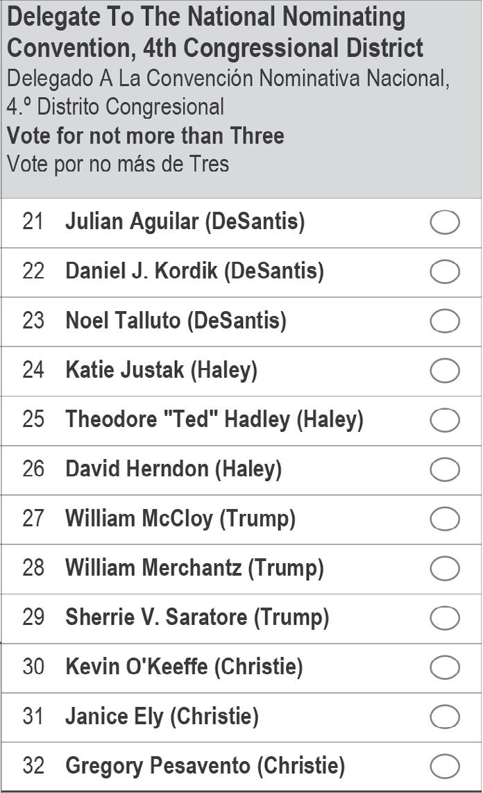Select the oval for Noel Talluto (DeSantis)

click(x=445, y=321)
